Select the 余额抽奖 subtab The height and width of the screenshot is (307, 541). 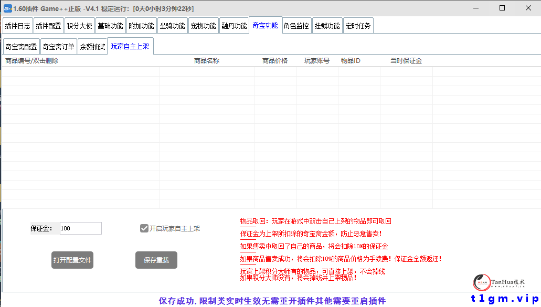point(92,46)
